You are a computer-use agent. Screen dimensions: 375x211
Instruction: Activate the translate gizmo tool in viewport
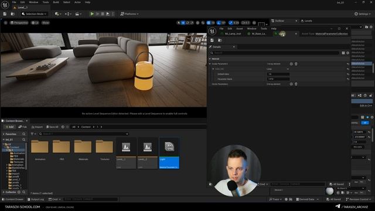point(183,23)
